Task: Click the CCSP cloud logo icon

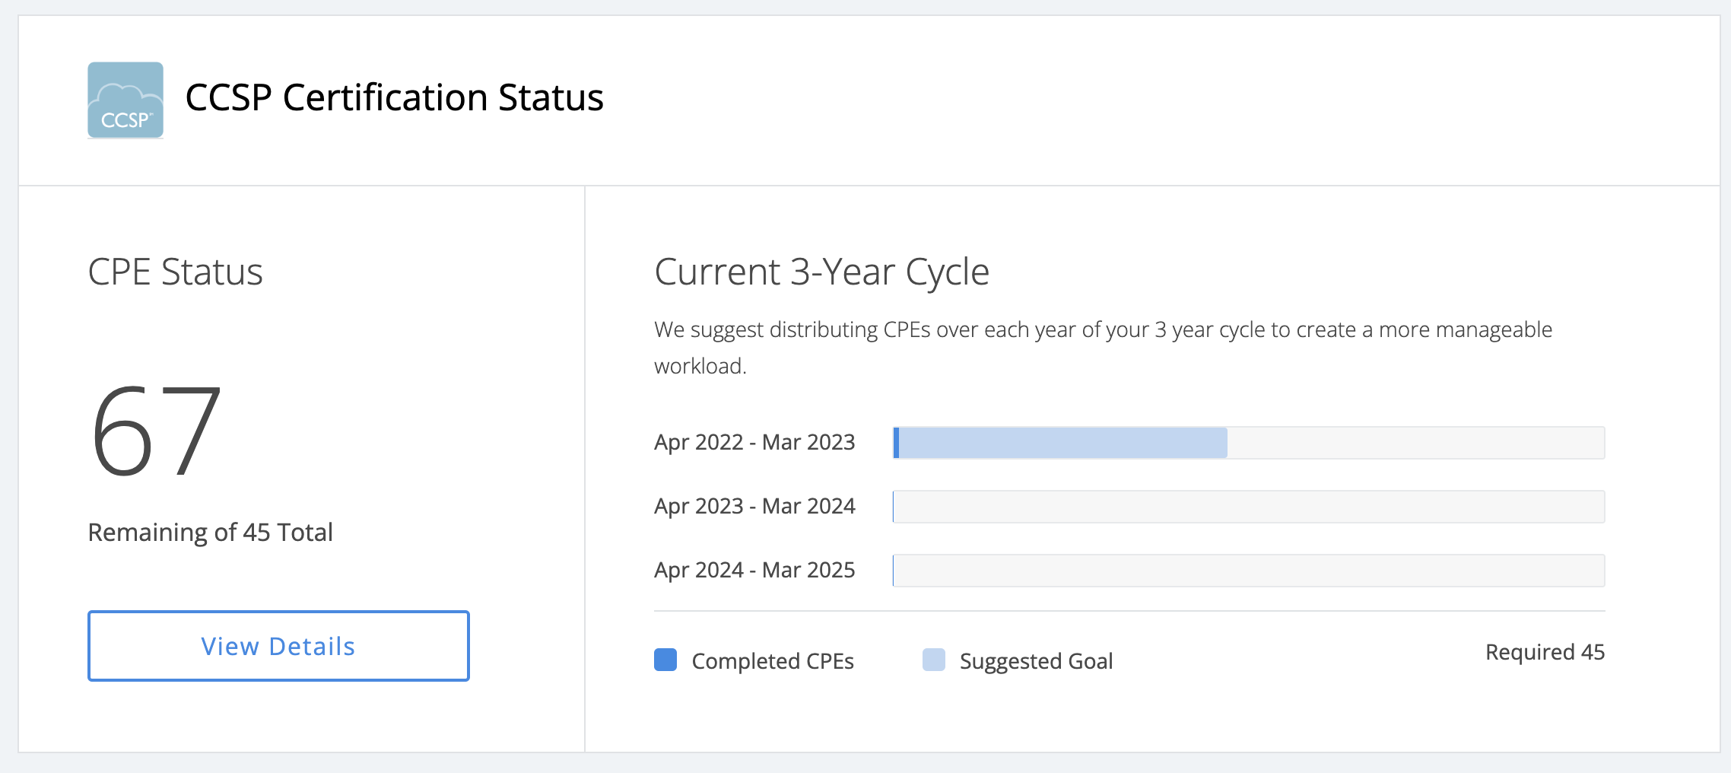Action: coord(125,100)
